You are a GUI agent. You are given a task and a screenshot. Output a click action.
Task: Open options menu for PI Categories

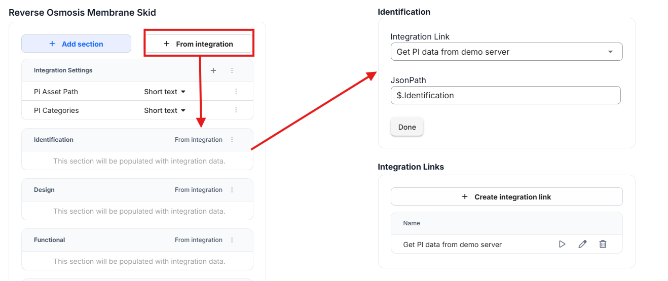click(x=236, y=110)
